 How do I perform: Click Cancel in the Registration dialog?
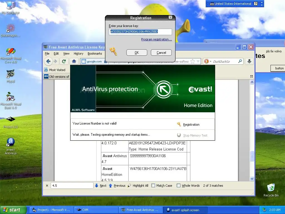click(161, 53)
